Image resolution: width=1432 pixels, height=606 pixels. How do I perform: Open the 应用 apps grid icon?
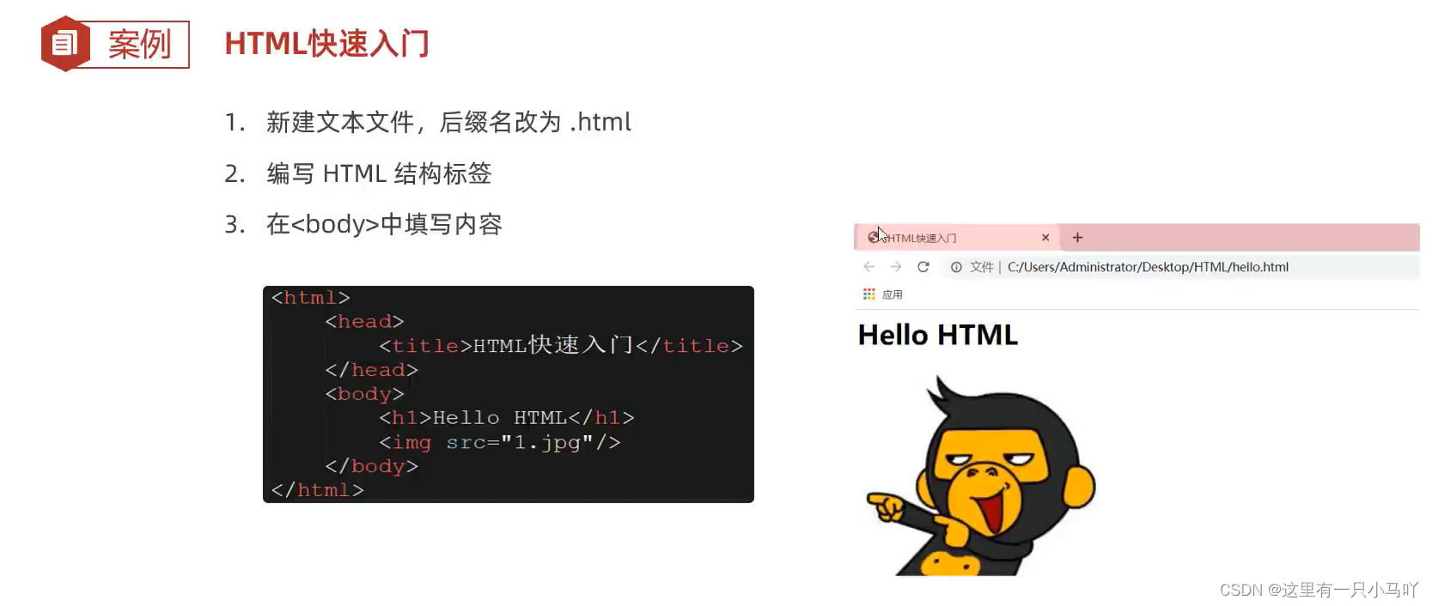[869, 294]
